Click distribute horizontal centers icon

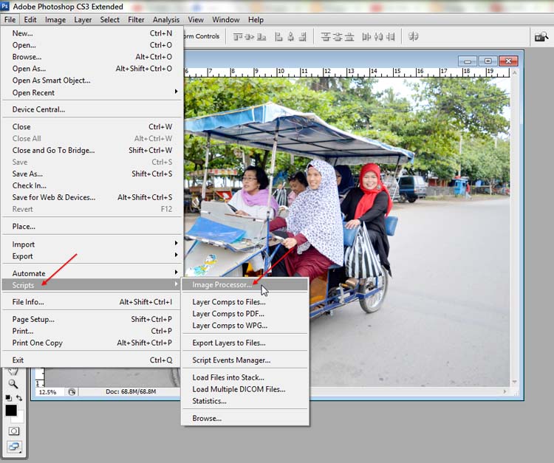378,36
